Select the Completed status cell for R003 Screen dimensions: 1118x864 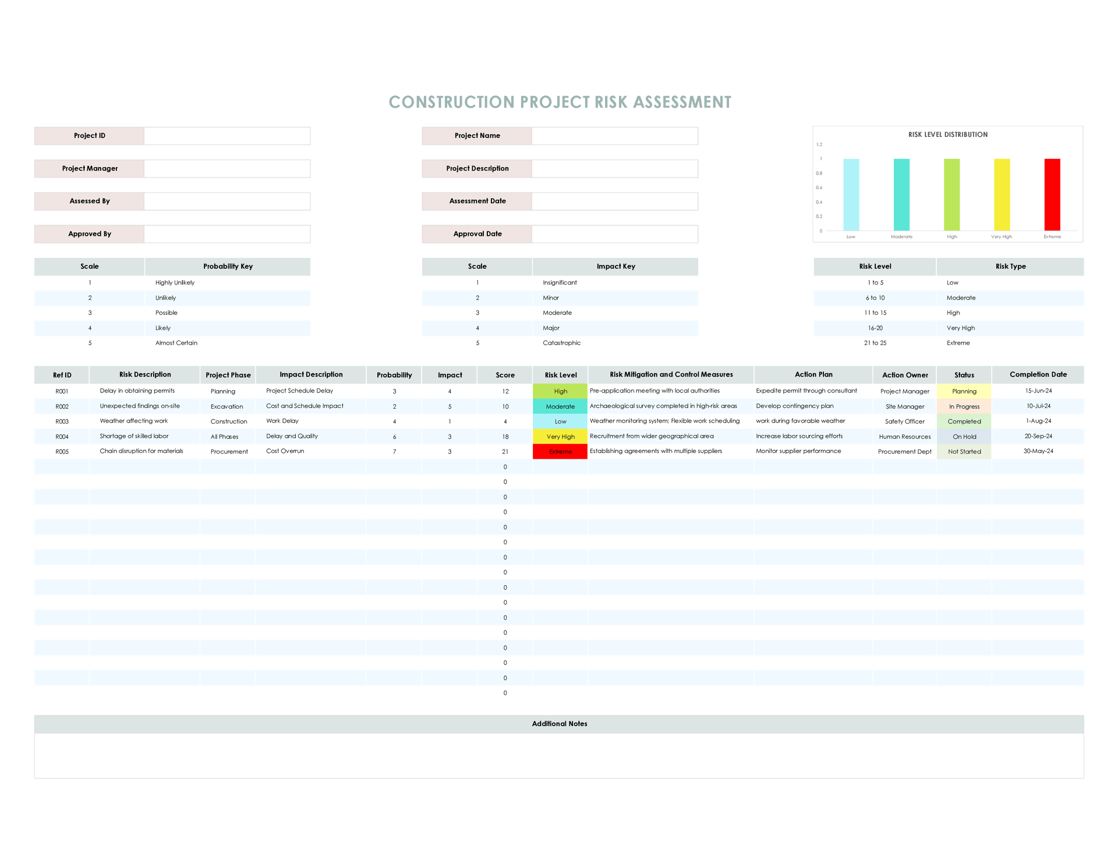tap(964, 421)
